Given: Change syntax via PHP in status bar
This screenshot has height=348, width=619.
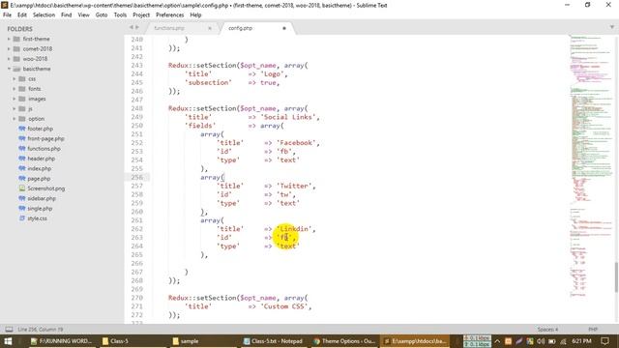Looking at the screenshot, I should 593,329.
